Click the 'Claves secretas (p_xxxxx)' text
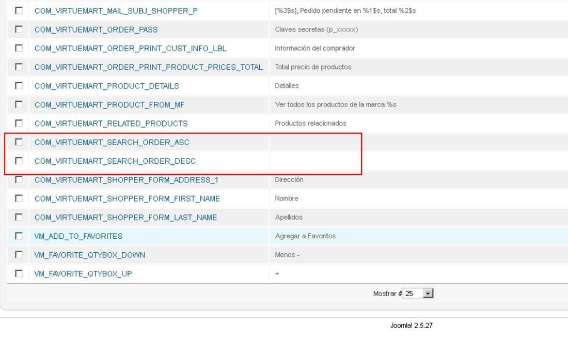Screen dimensions: 568x339 (x=316, y=29)
